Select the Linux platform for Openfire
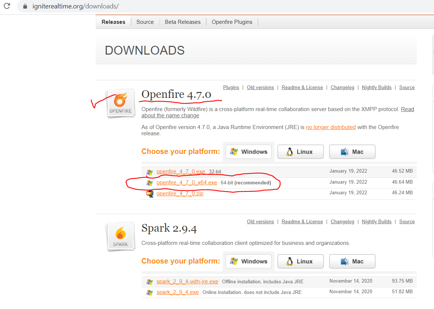The image size is (434, 309). pyautogui.click(x=300, y=152)
